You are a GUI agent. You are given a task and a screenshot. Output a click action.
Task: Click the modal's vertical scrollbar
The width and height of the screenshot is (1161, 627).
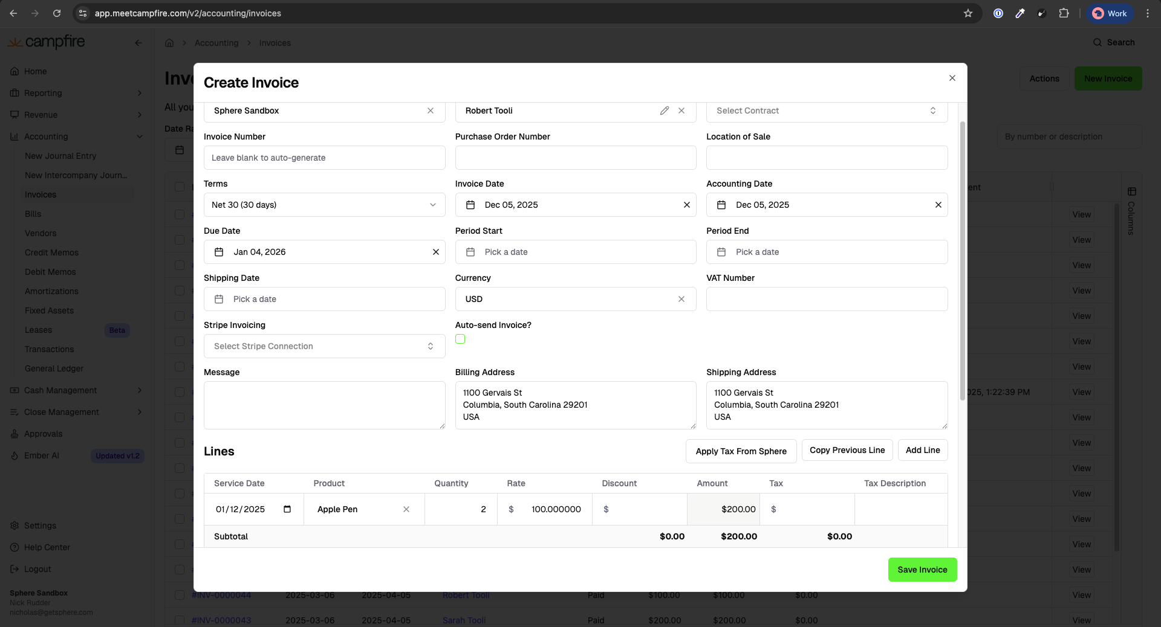pyautogui.click(x=962, y=260)
